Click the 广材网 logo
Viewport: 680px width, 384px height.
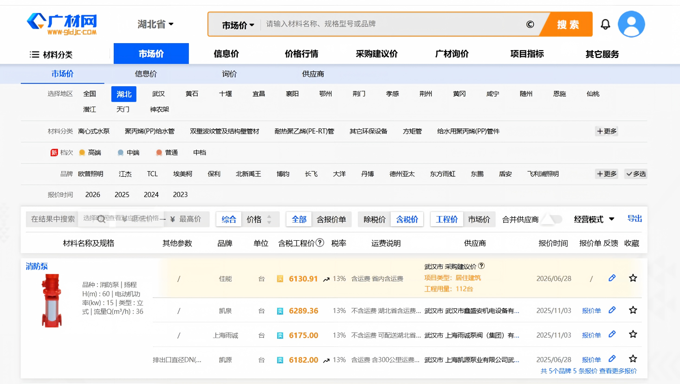(62, 24)
